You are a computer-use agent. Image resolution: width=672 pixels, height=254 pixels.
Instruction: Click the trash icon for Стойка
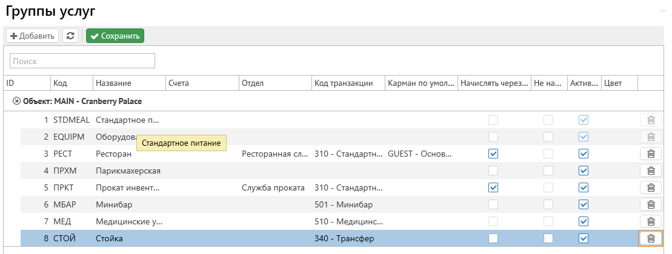pos(651,238)
